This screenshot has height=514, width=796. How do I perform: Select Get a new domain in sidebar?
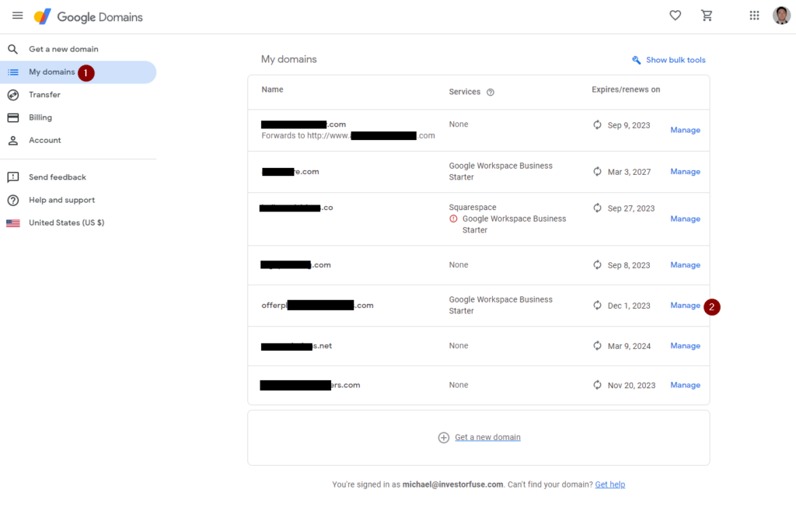tap(64, 49)
